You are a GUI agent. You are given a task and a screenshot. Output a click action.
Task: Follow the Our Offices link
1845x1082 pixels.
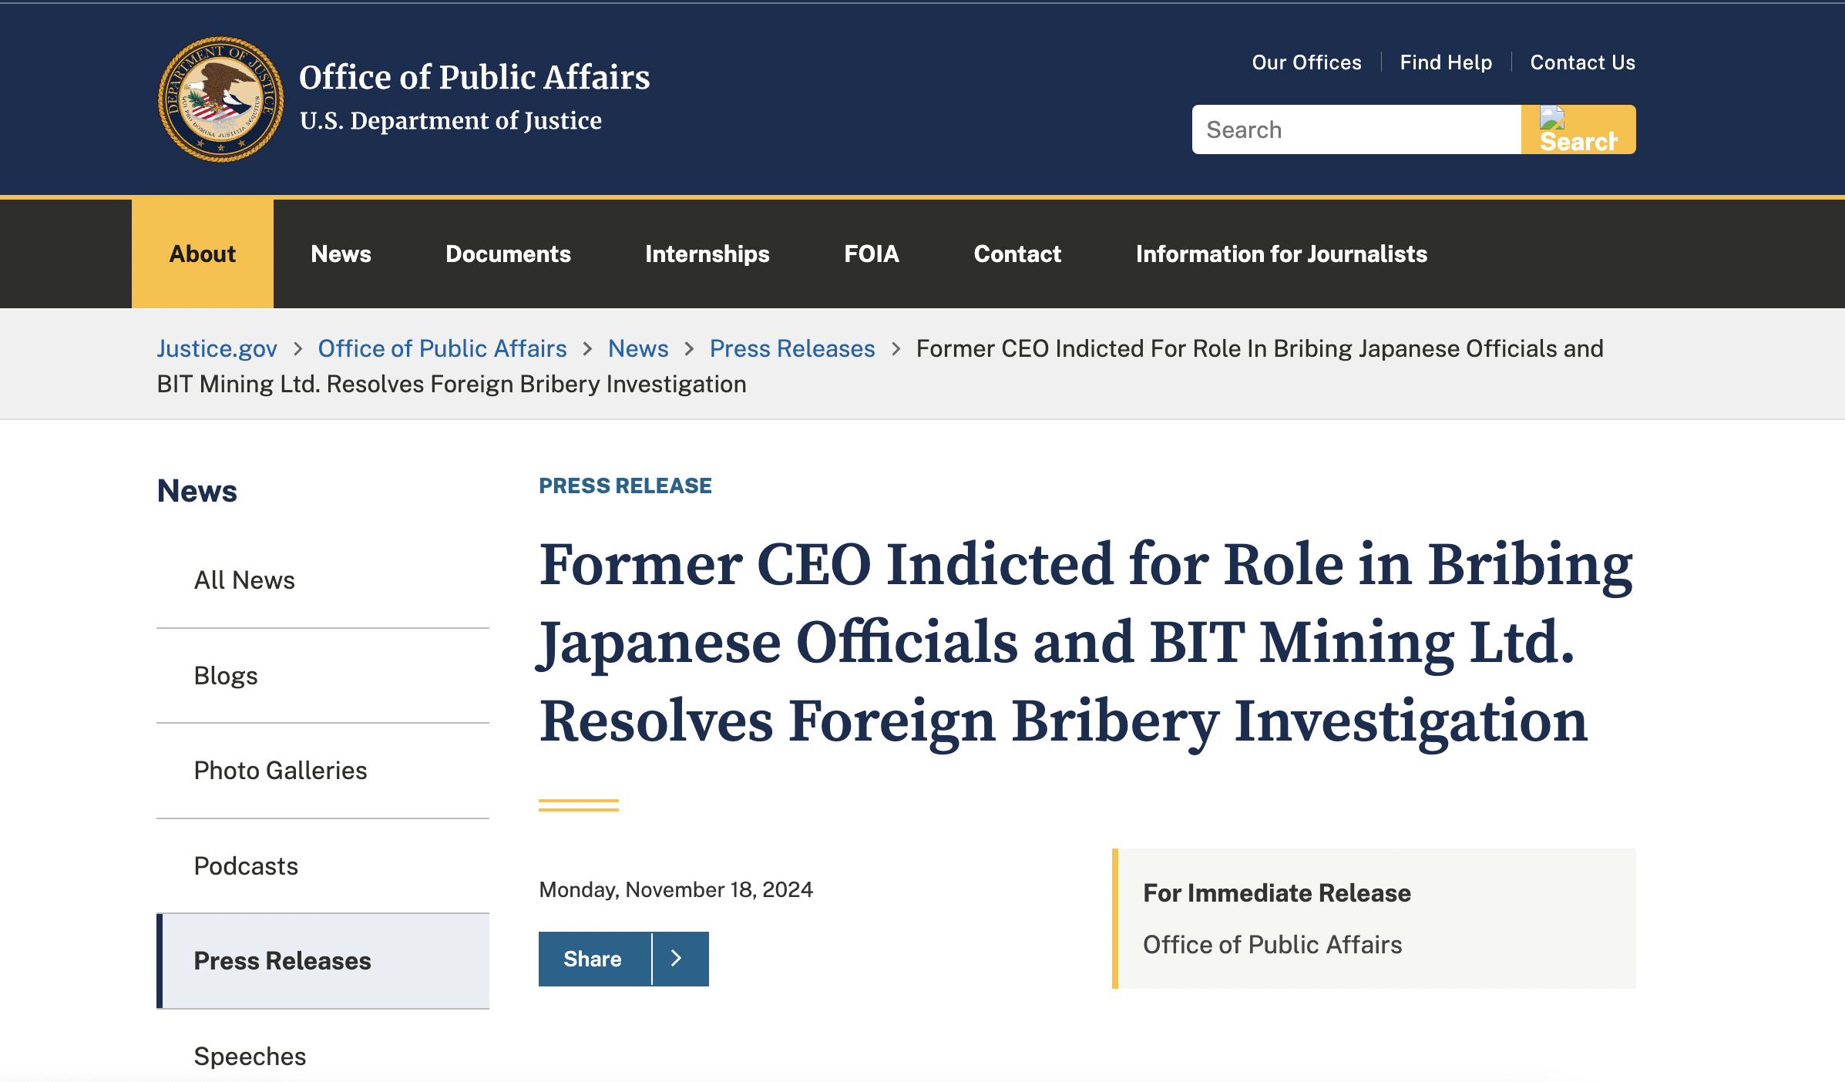click(1306, 62)
